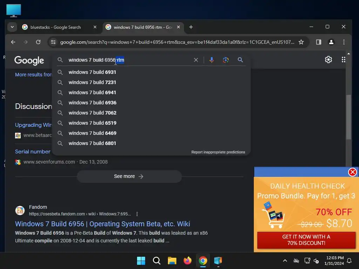Screen dimensions: 359x269
Task: Clear the search box text
Action: pos(196,60)
